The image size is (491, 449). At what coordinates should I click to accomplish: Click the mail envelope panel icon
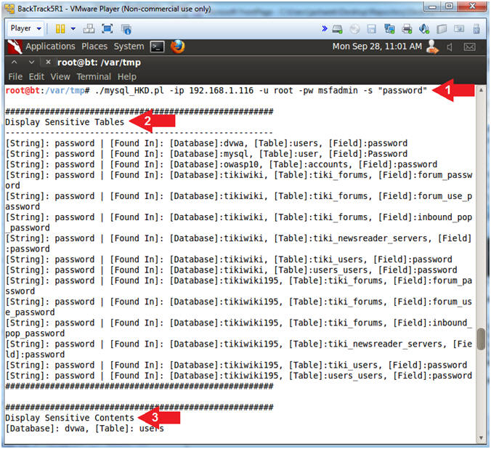point(469,47)
